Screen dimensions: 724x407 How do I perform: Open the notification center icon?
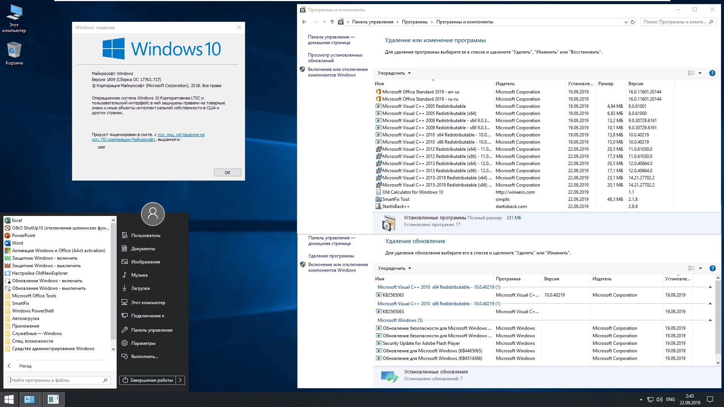click(x=710, y=399)
